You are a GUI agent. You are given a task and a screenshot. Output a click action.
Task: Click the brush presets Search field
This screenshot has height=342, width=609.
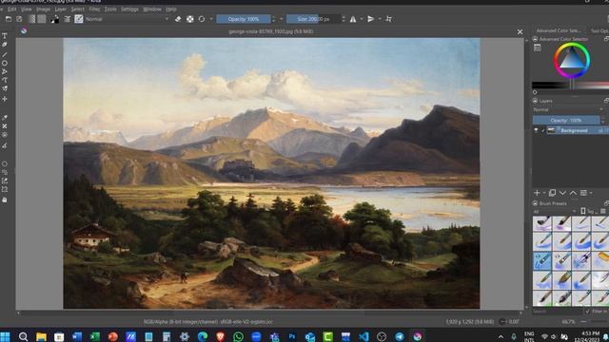(x=557, y=311)
